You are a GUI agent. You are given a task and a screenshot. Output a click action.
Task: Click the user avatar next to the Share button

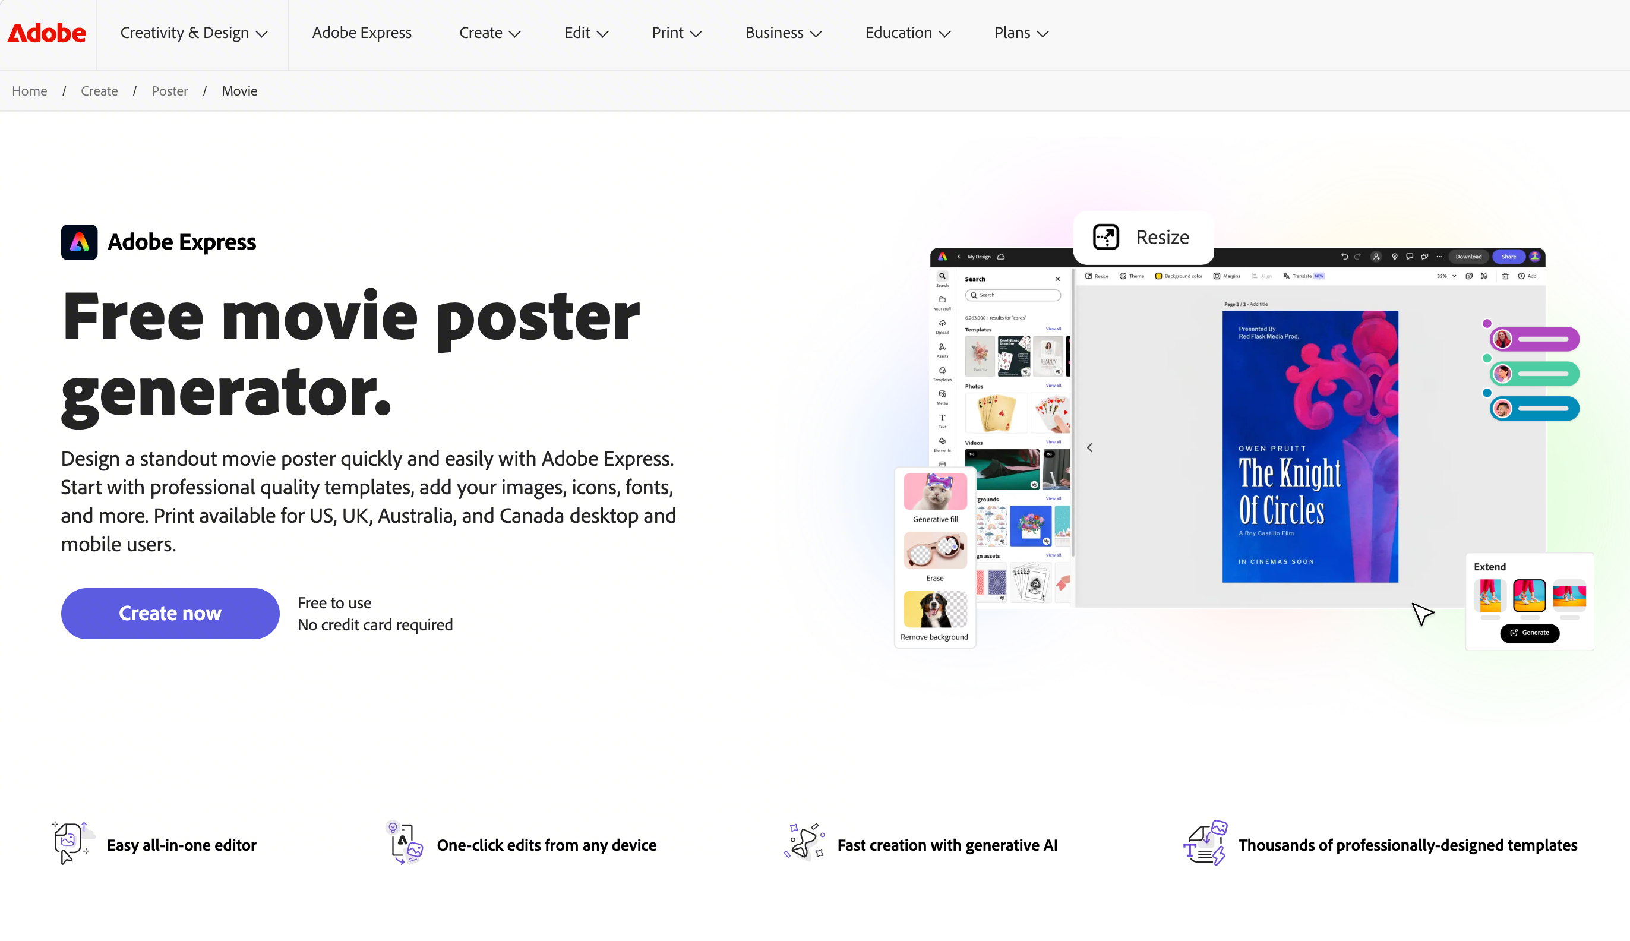(x=1535, y=257)
